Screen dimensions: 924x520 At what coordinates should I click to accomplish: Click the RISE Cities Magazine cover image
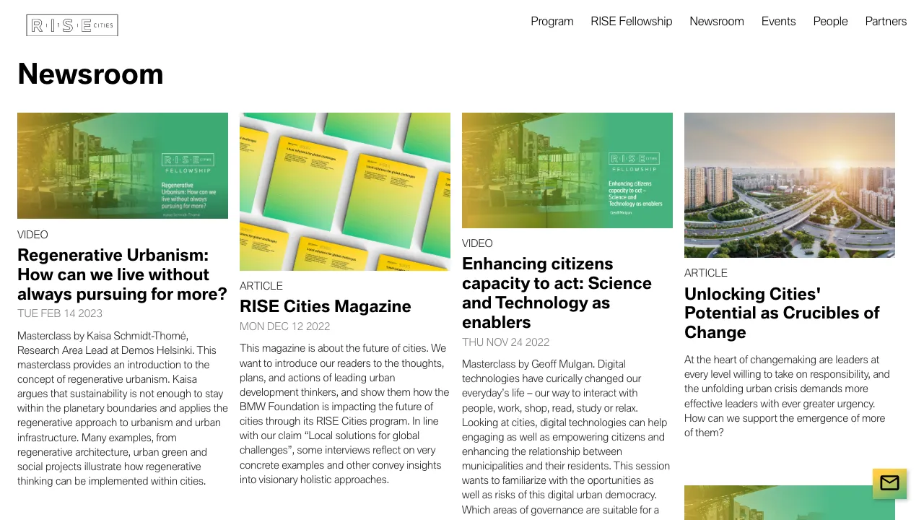(x=345, y=191)
